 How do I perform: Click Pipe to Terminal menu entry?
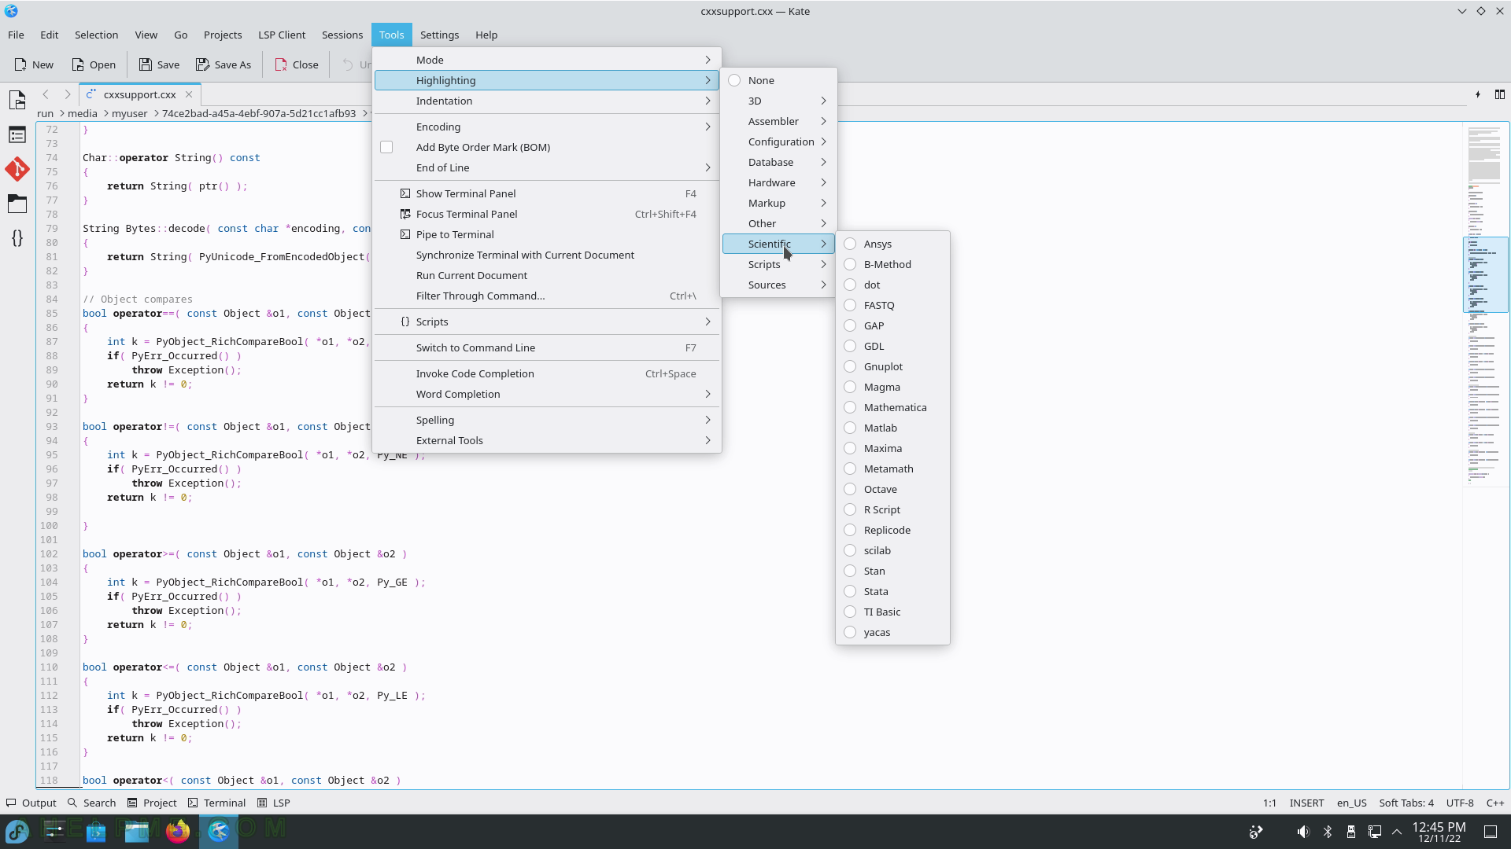coord(547,234)
